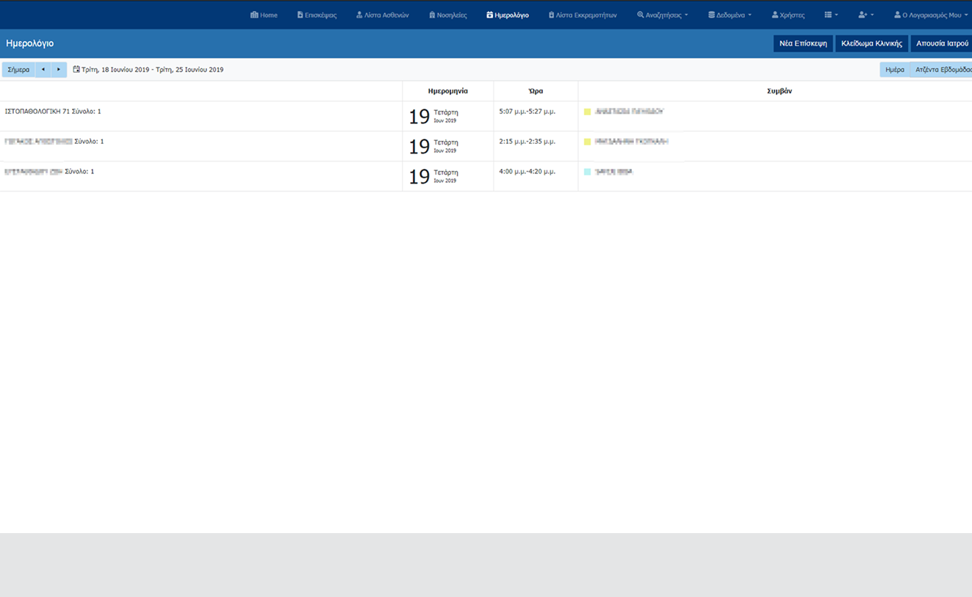Switch to the Ημέρα view

click(895, 70)
